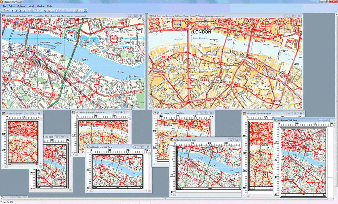This screenshot has width=338, height=204.
Task: Activate the Zoom Out magnifier tool
Action: coord(49,11)
